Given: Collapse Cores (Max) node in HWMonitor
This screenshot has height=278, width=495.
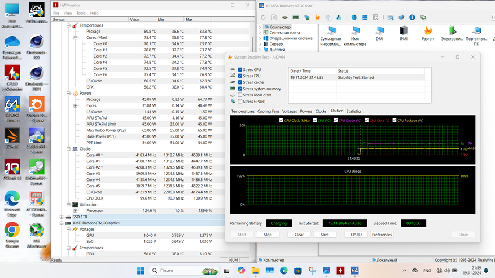Looking at the screenshot, I should (76, 38).
